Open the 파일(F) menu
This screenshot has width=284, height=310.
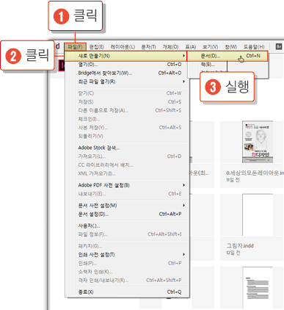pos(75,46)
